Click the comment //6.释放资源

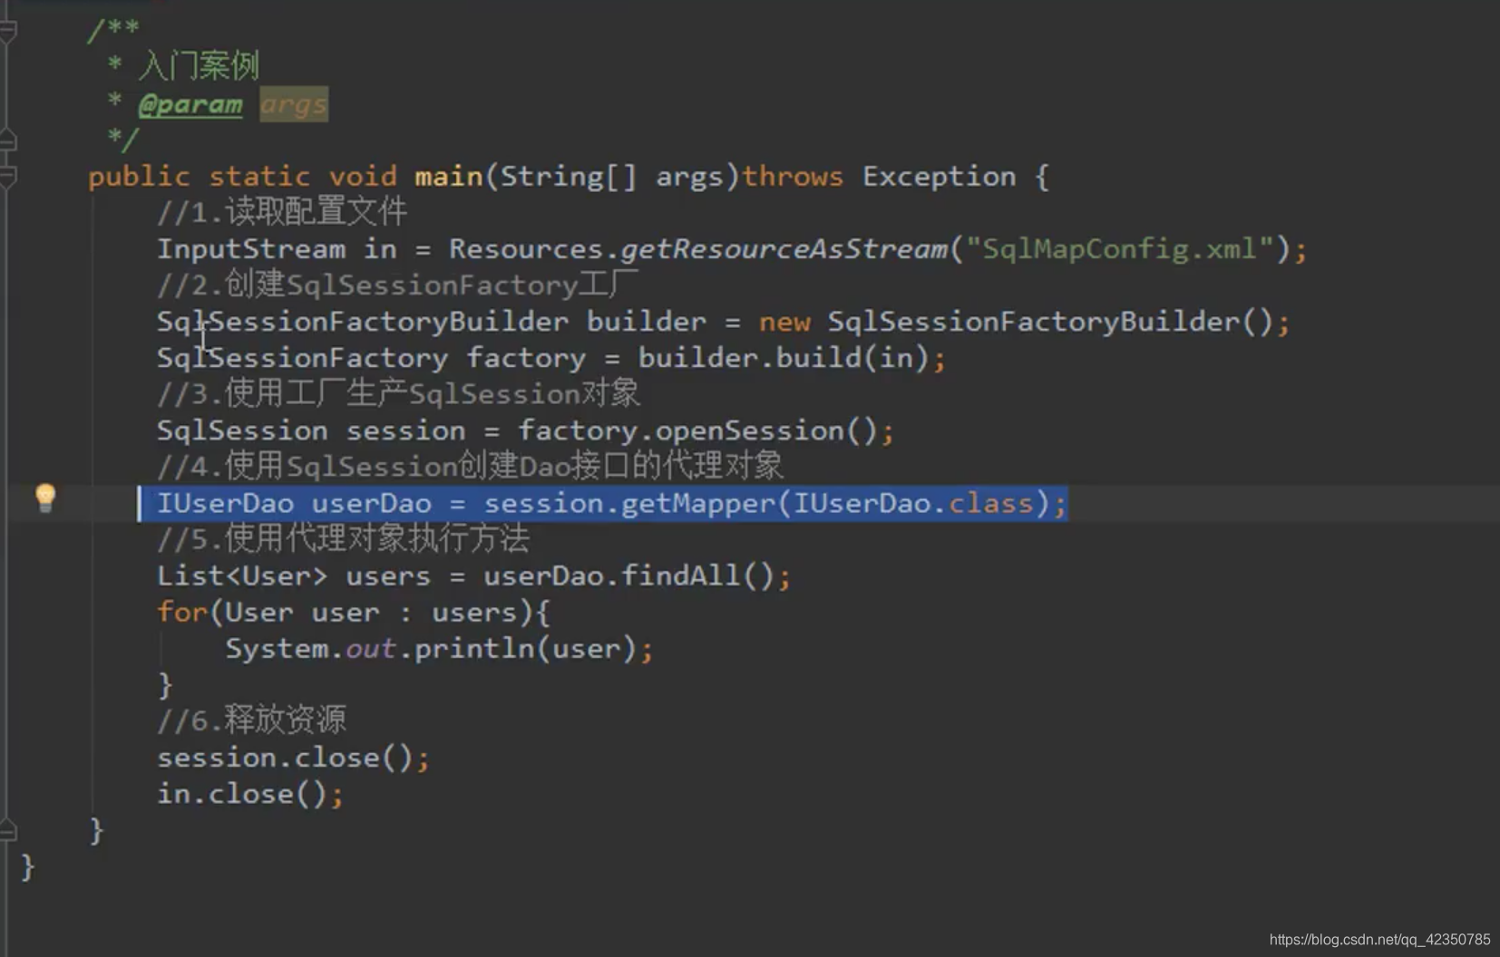coord(251,720)
